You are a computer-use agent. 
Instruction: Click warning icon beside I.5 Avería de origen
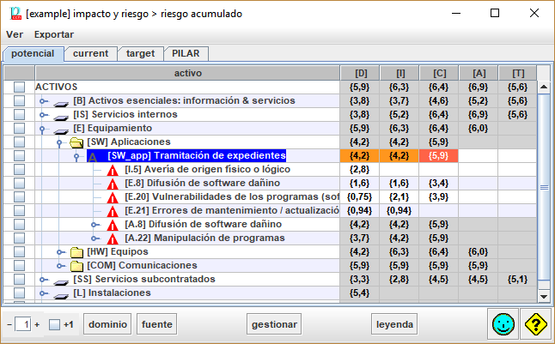(x=113, y=170)
